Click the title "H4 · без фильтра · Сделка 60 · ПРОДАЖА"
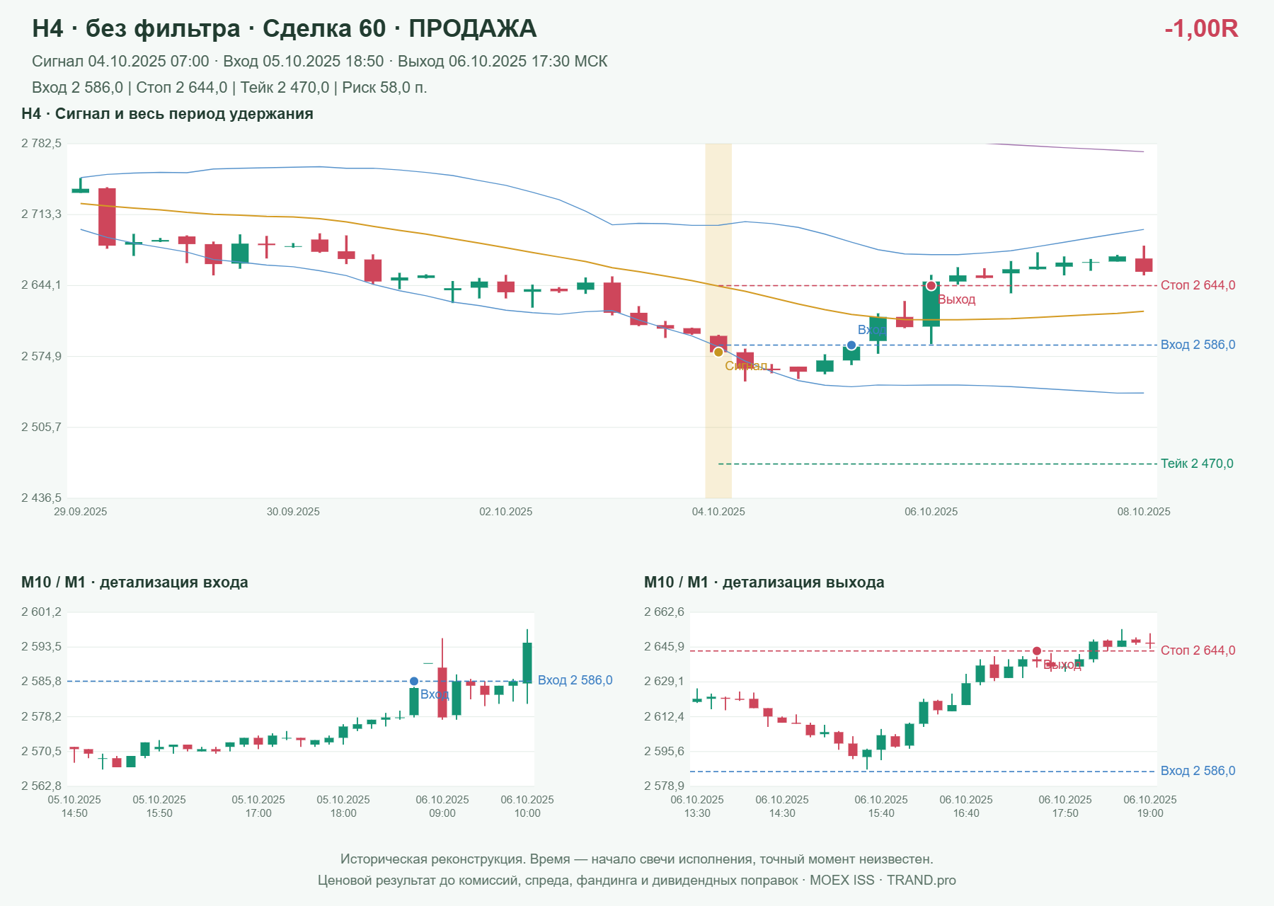The height and width of the screenshot is (906, 1274). click(285, 28)
